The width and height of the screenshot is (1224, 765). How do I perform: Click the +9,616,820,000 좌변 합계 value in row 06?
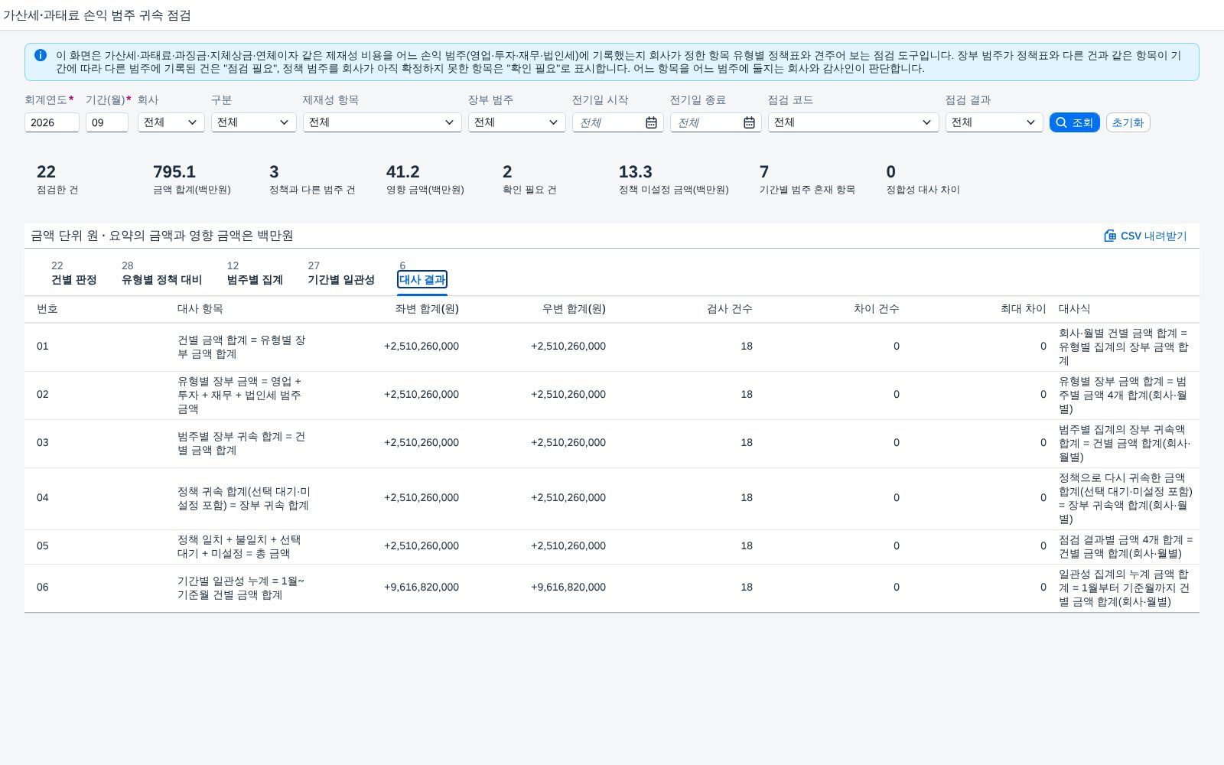(422, 588)
